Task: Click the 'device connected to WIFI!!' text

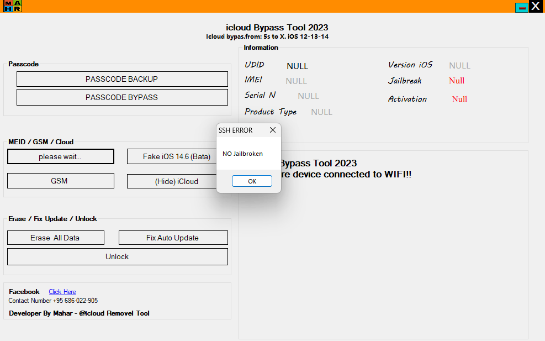Action: [x=352, y=174]
